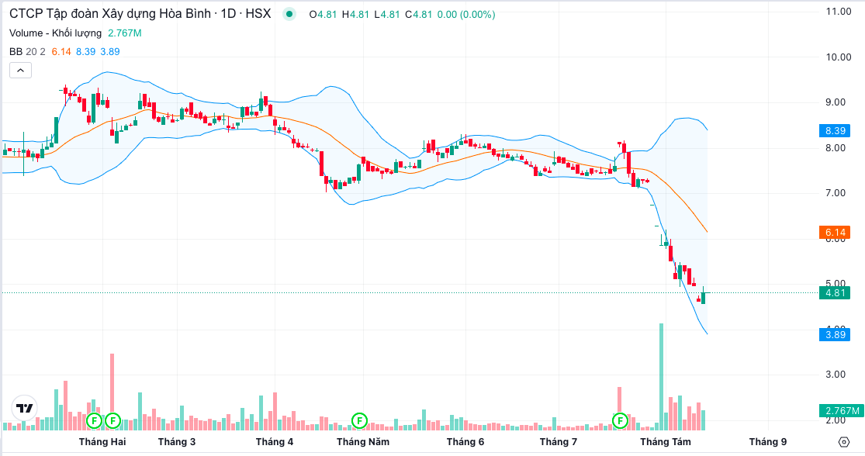Click the Tháng 9 time-axis label
This screenshot has height=456, width=865.
[x=768, y=442]
